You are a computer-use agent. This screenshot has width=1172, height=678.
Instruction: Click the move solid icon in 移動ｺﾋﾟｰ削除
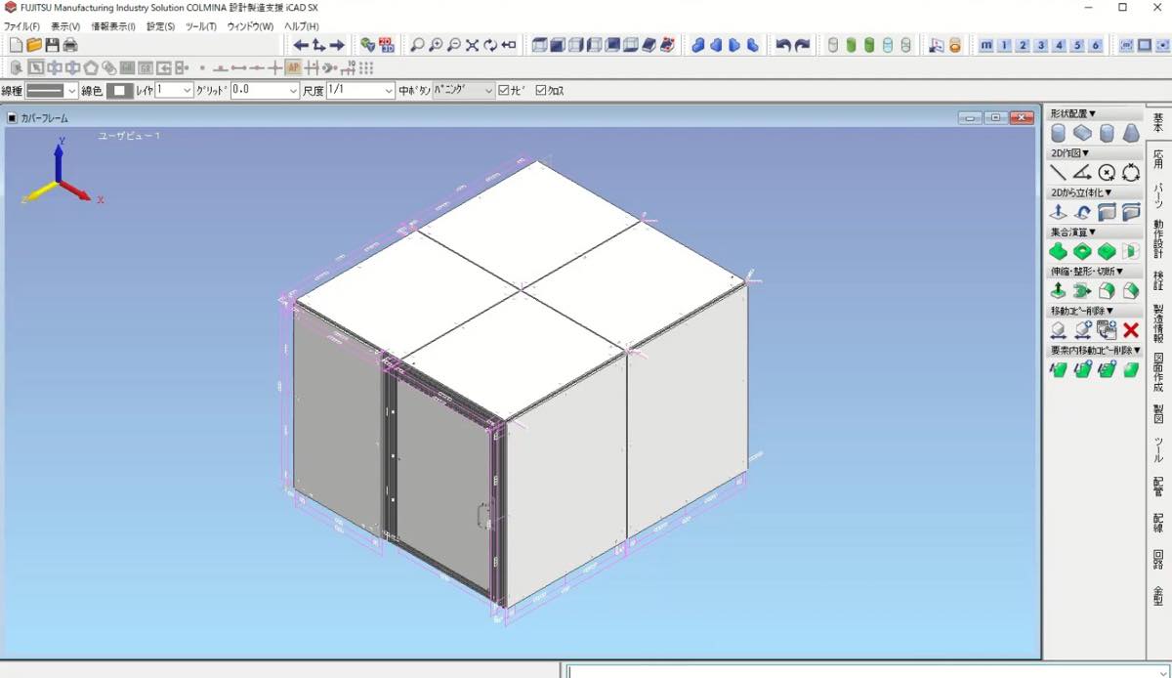click(1059, 330)
